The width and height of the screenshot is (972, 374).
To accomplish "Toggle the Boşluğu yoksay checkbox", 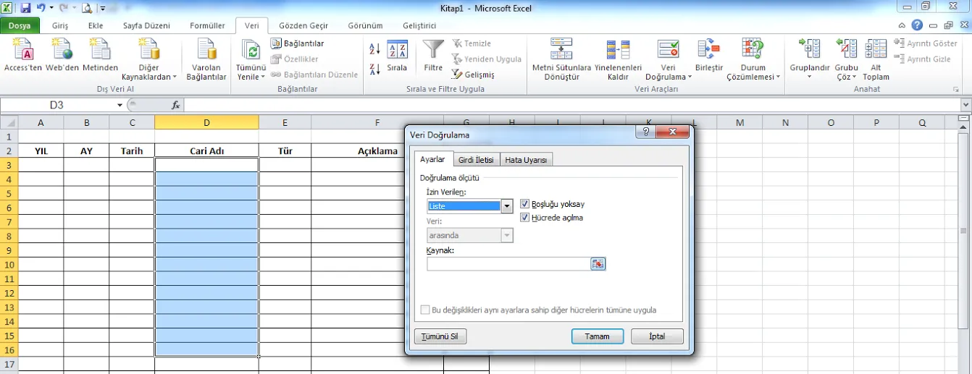I will pyautogui.click(x=525, y=205).
